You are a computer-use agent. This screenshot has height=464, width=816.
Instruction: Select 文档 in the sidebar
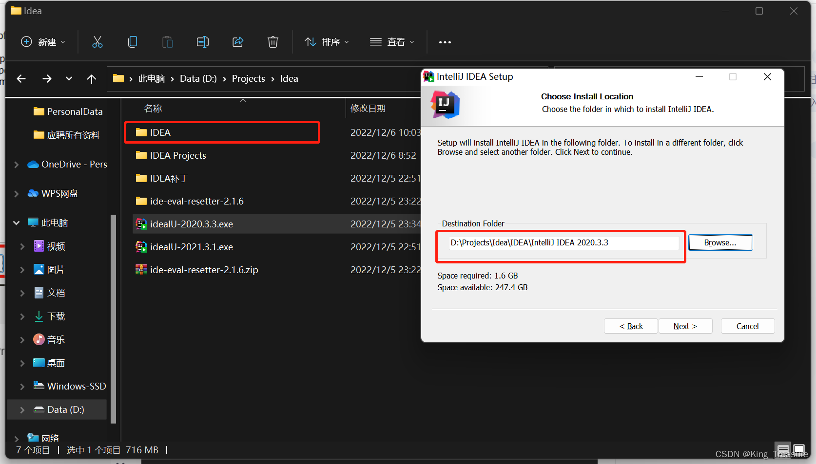[x=49, y=293]
